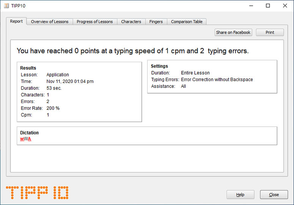This screenshot has height=205, width=294.
Task: Click the TIPP10 window title text
Action: click(18, 6)
